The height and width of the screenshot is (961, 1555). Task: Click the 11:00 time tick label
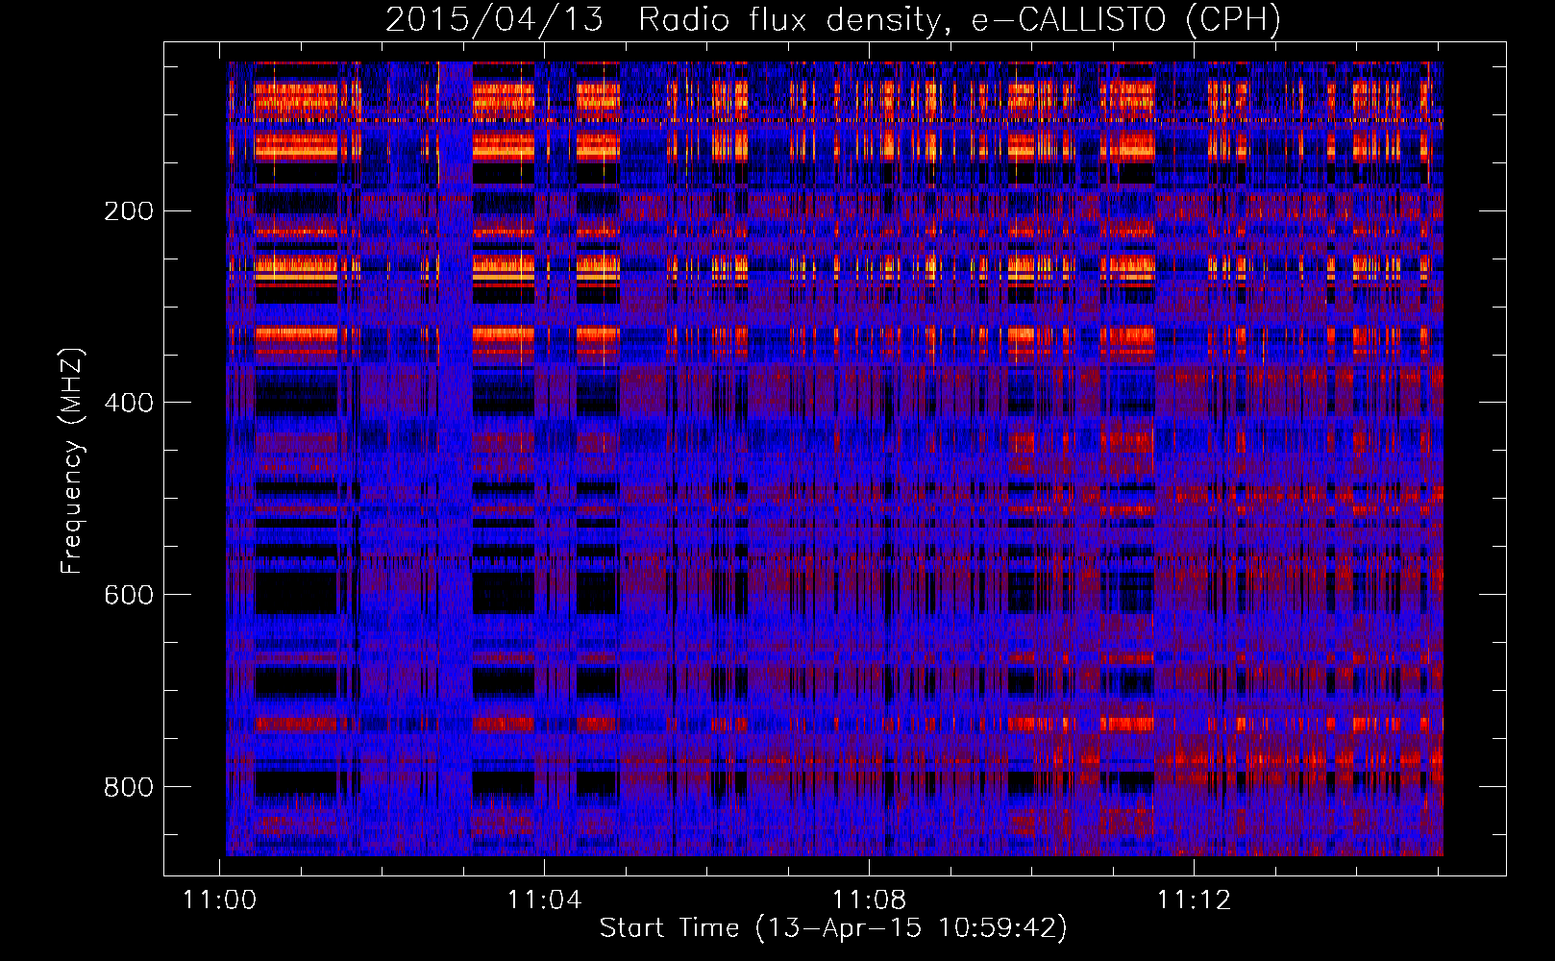pos(220,899)
